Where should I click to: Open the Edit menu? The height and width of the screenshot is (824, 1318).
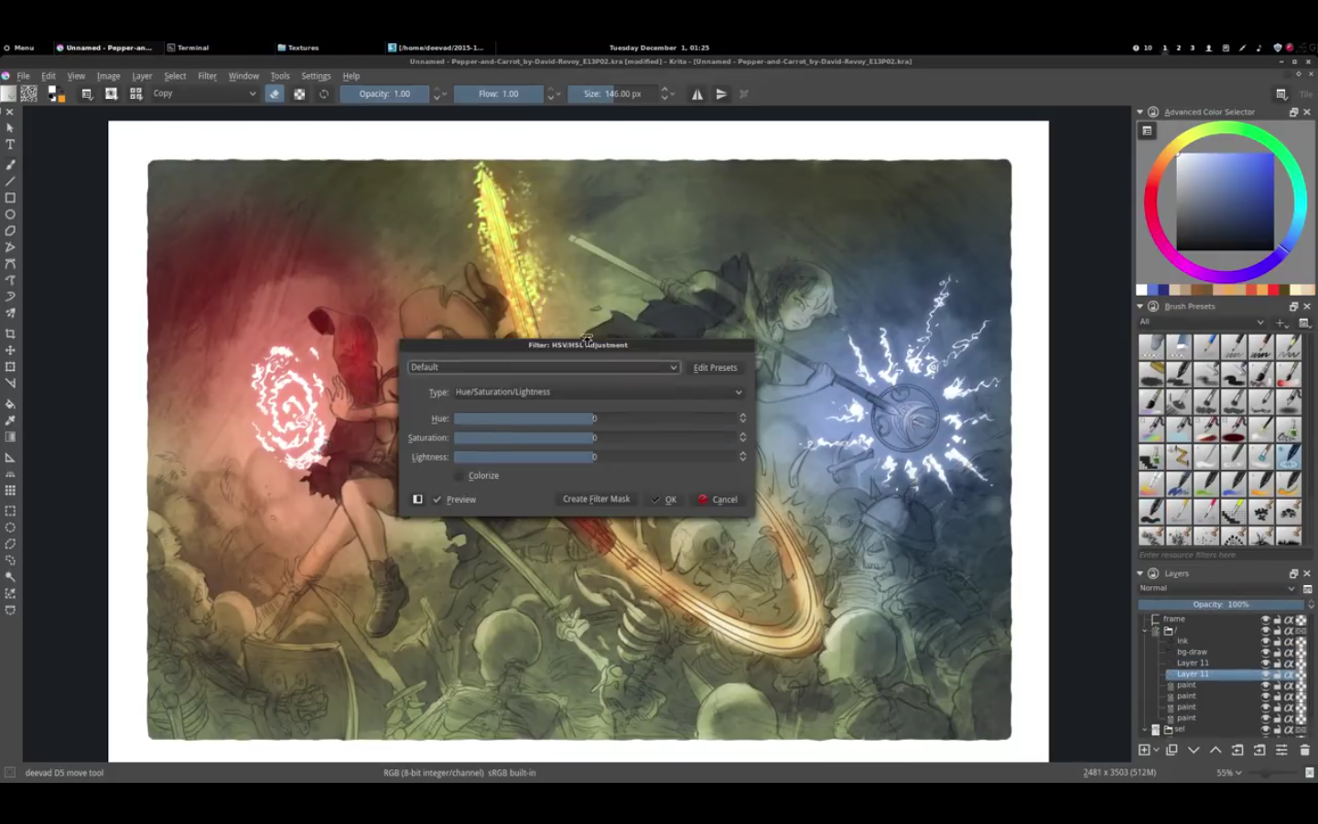coord(49,76)
